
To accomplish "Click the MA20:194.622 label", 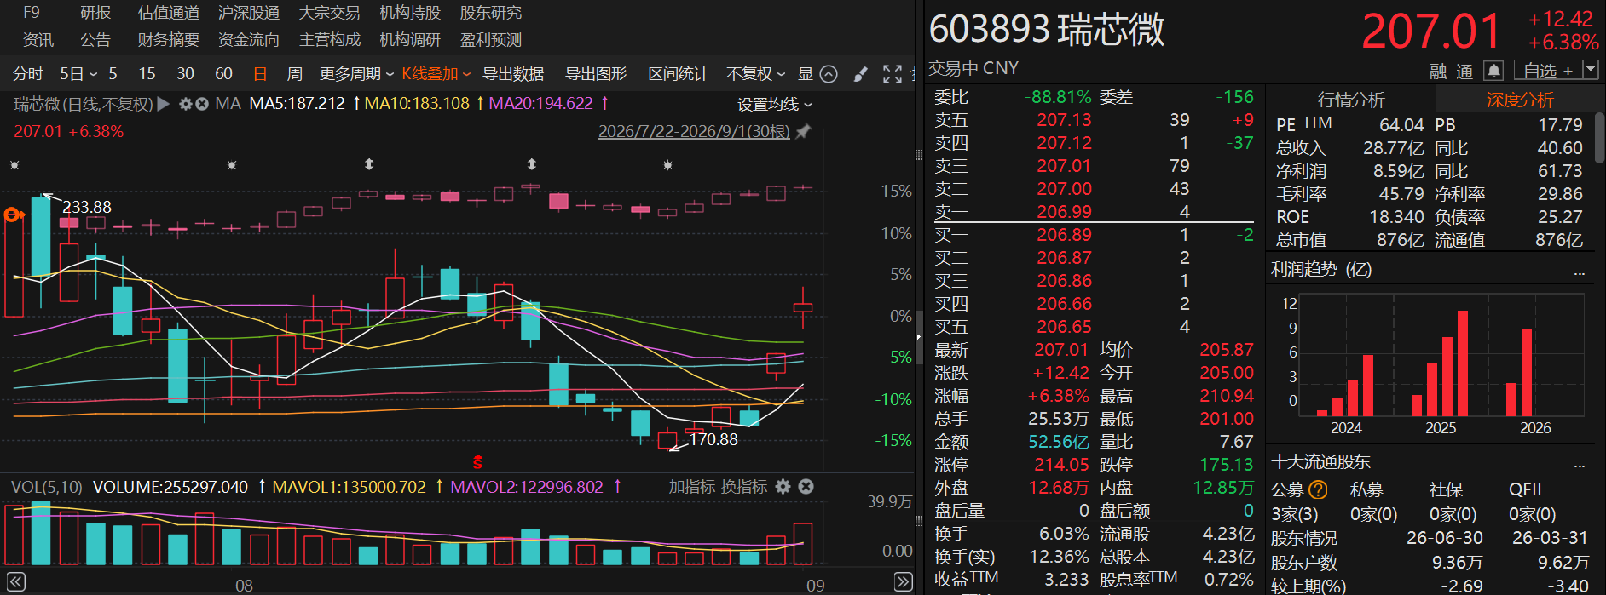I will (540, 104).
